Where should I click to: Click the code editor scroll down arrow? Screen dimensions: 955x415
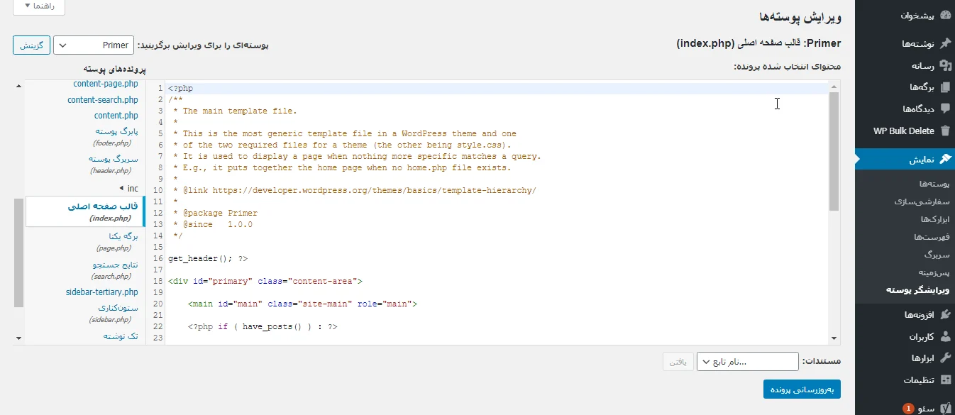coord(834,339)
